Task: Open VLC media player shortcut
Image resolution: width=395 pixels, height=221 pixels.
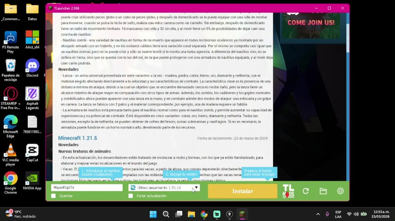Action: [10, 155]
